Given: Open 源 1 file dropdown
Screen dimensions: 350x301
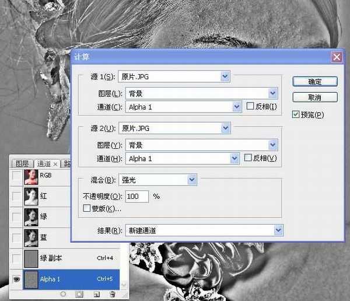Looking at the screenshot, I should (225, 76).
